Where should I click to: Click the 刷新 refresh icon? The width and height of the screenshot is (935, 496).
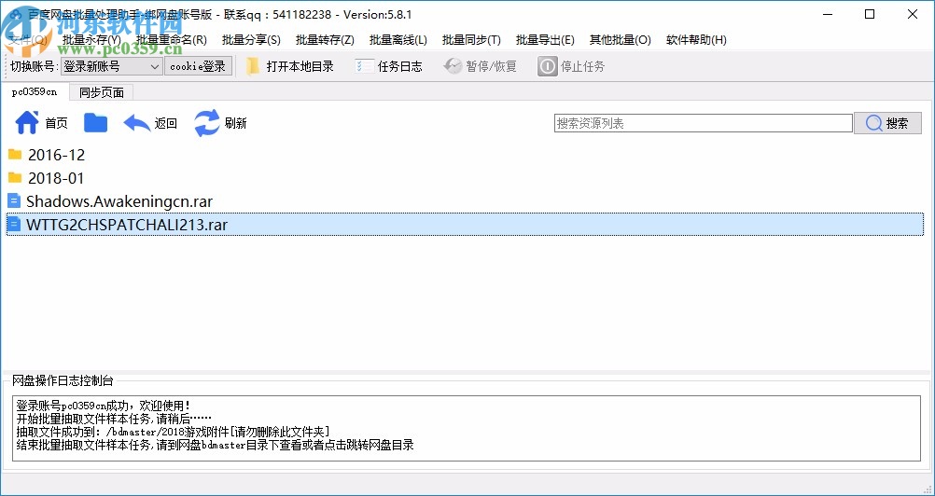207,123
